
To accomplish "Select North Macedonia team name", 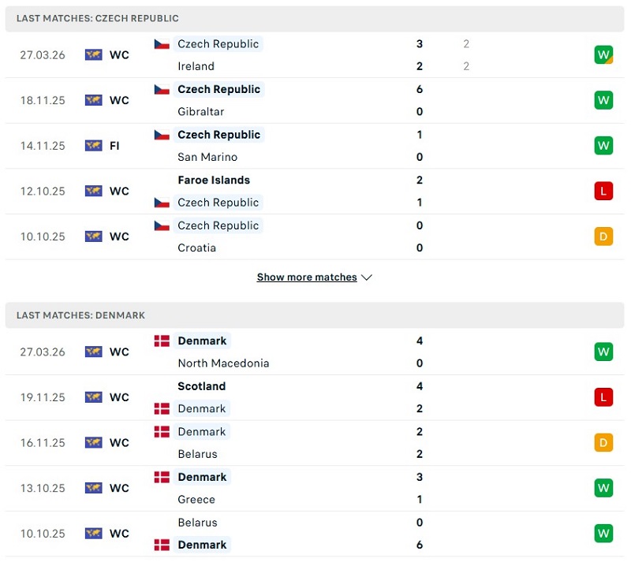I will pos(223,363).
